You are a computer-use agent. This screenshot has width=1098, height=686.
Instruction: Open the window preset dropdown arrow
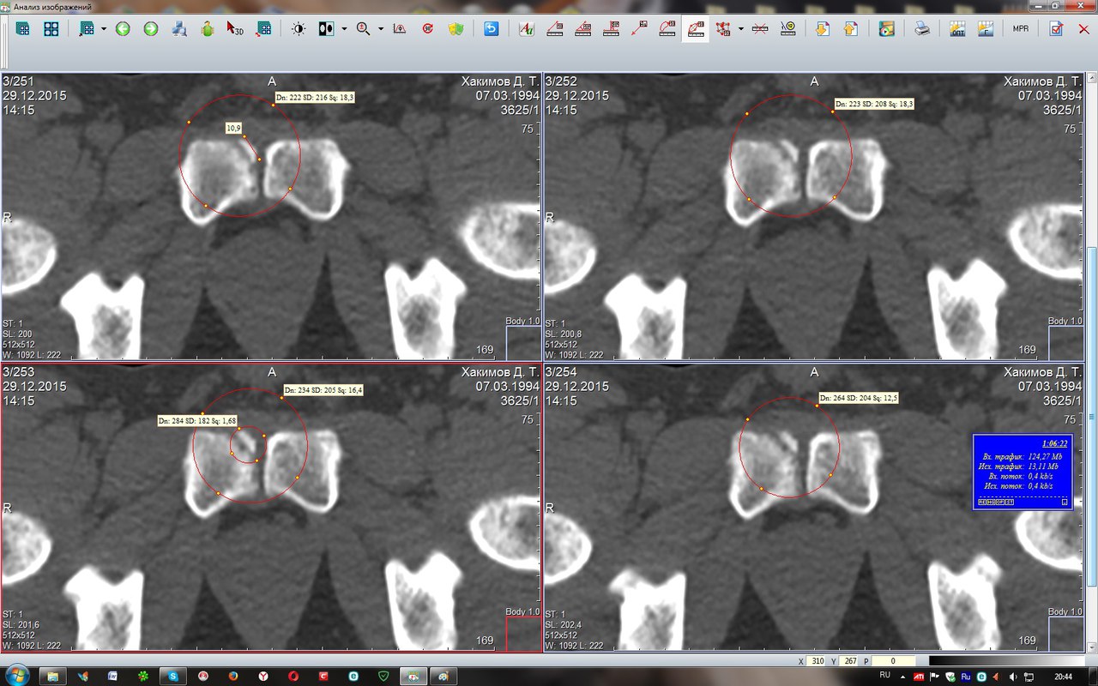(x=344, y=28)
